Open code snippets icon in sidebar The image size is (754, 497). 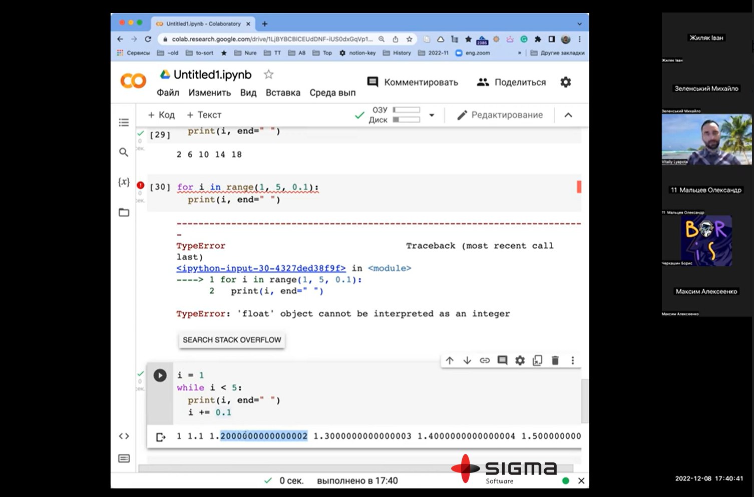click(124, 436)
